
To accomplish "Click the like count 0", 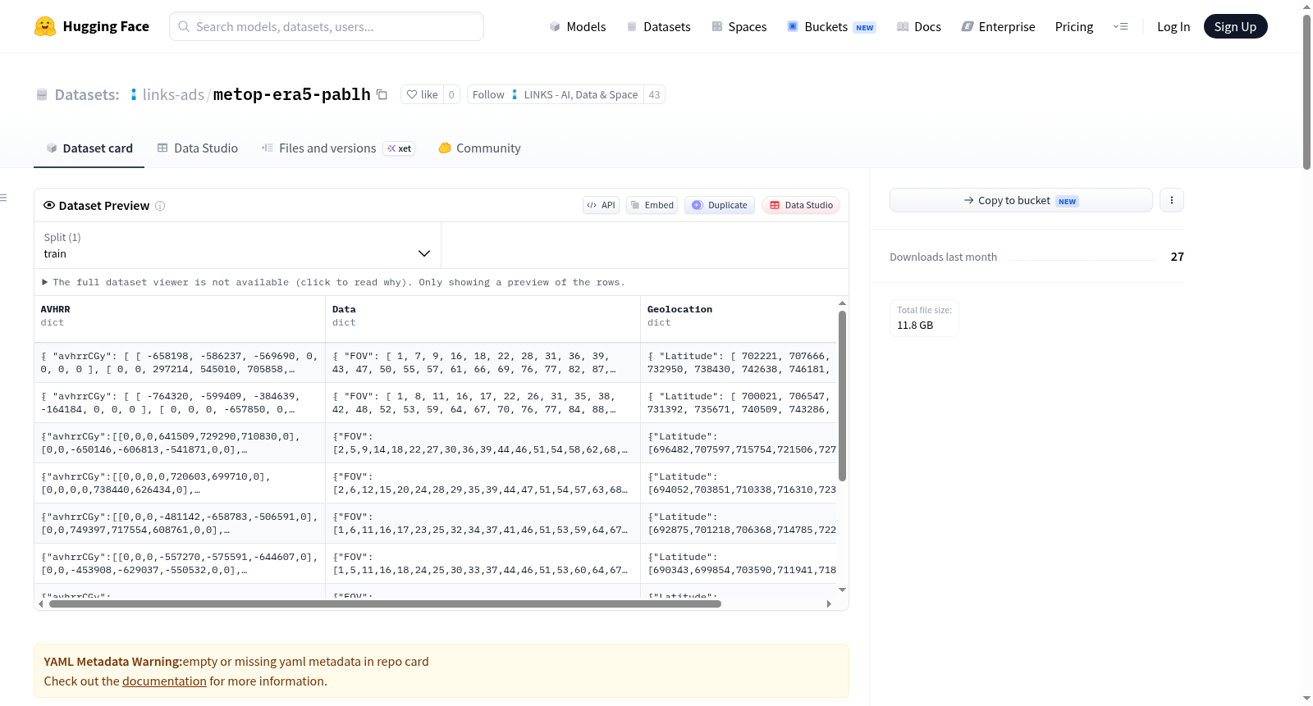I will coord(451,94).
